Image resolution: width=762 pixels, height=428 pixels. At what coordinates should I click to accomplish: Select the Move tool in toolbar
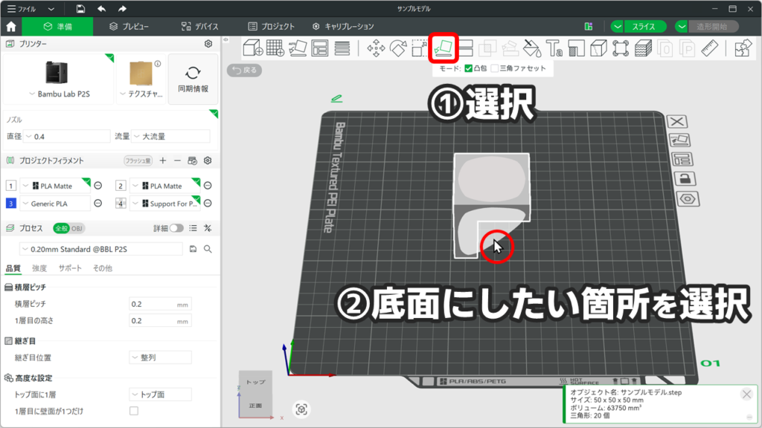click(x=376, y=48)
